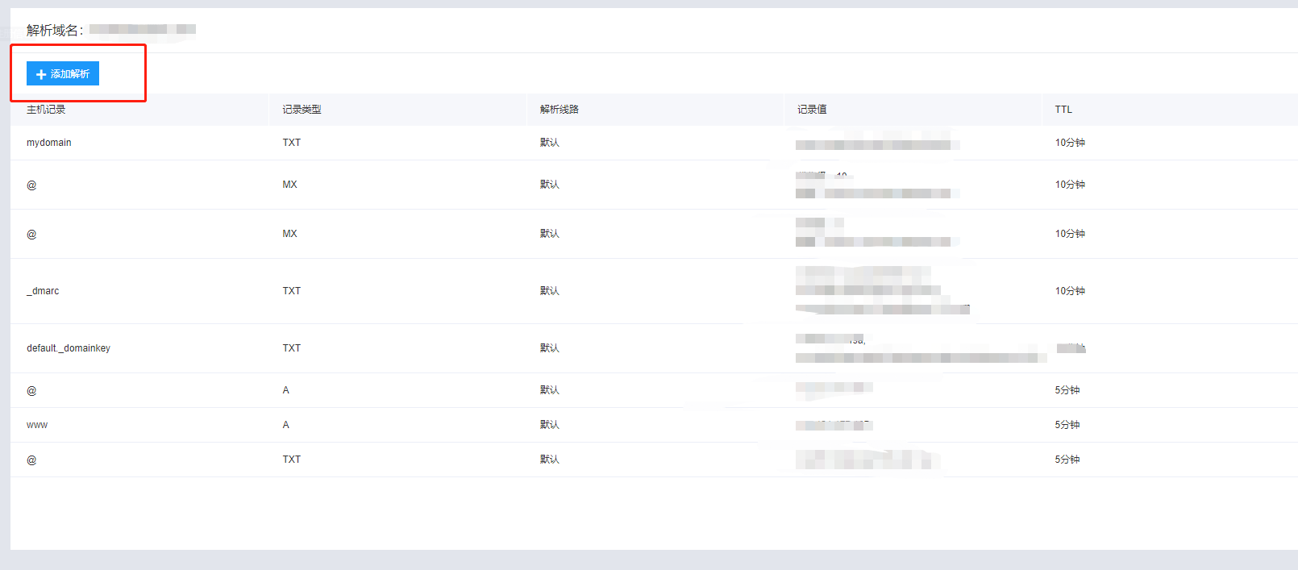Screen dimensions: 1298x570
Task: Click 10分钟 TTL in the _dmarc row
Action: [1070, 291]
